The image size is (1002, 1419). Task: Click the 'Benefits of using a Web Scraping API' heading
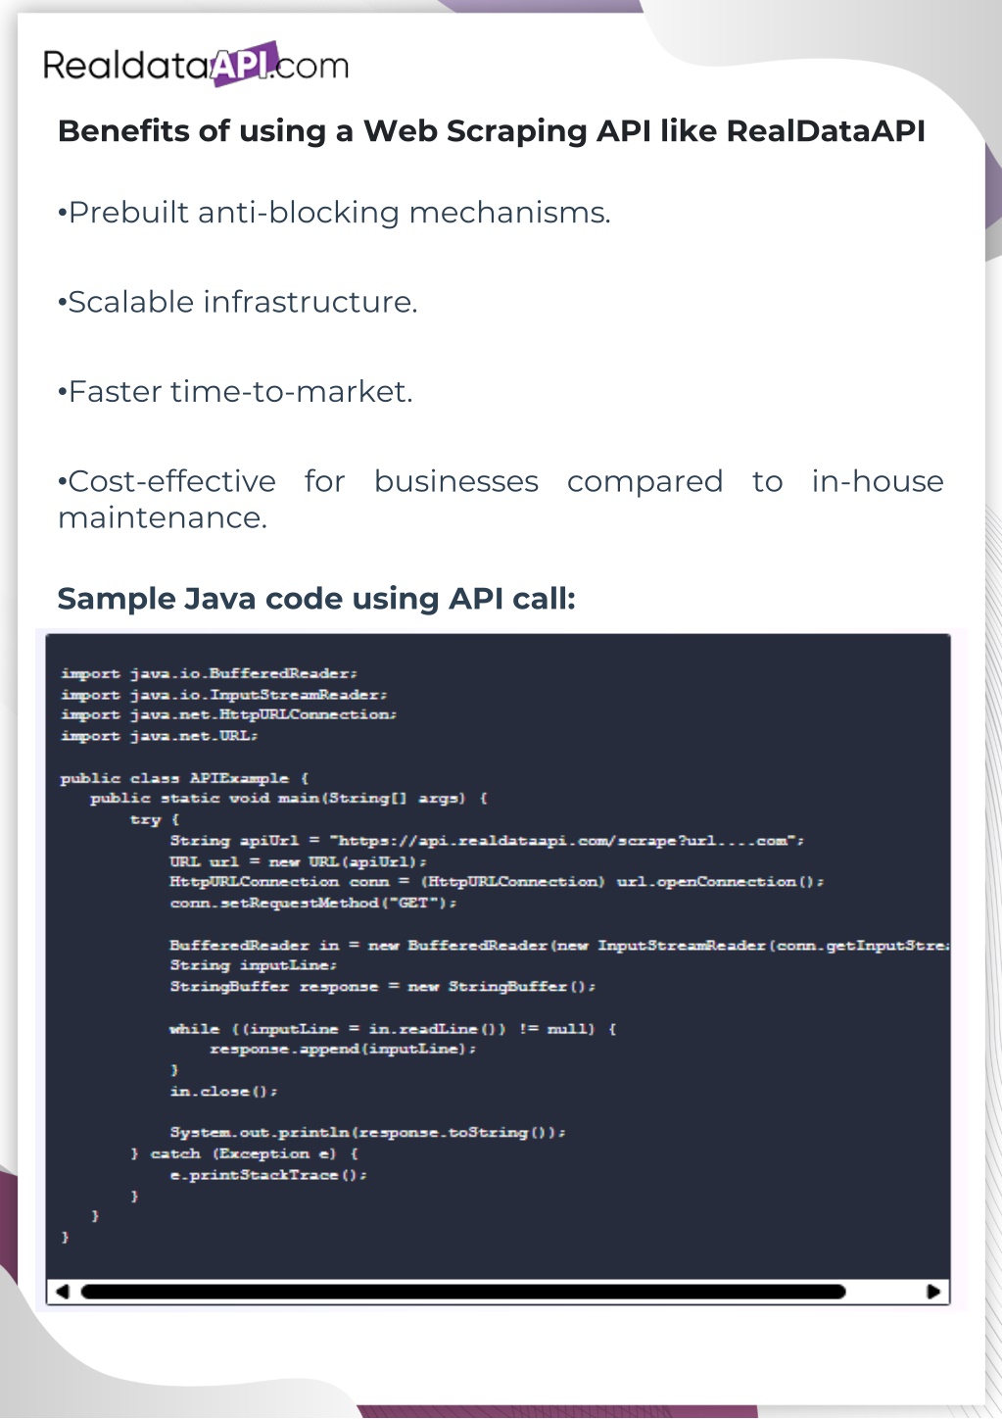(491, 131)
